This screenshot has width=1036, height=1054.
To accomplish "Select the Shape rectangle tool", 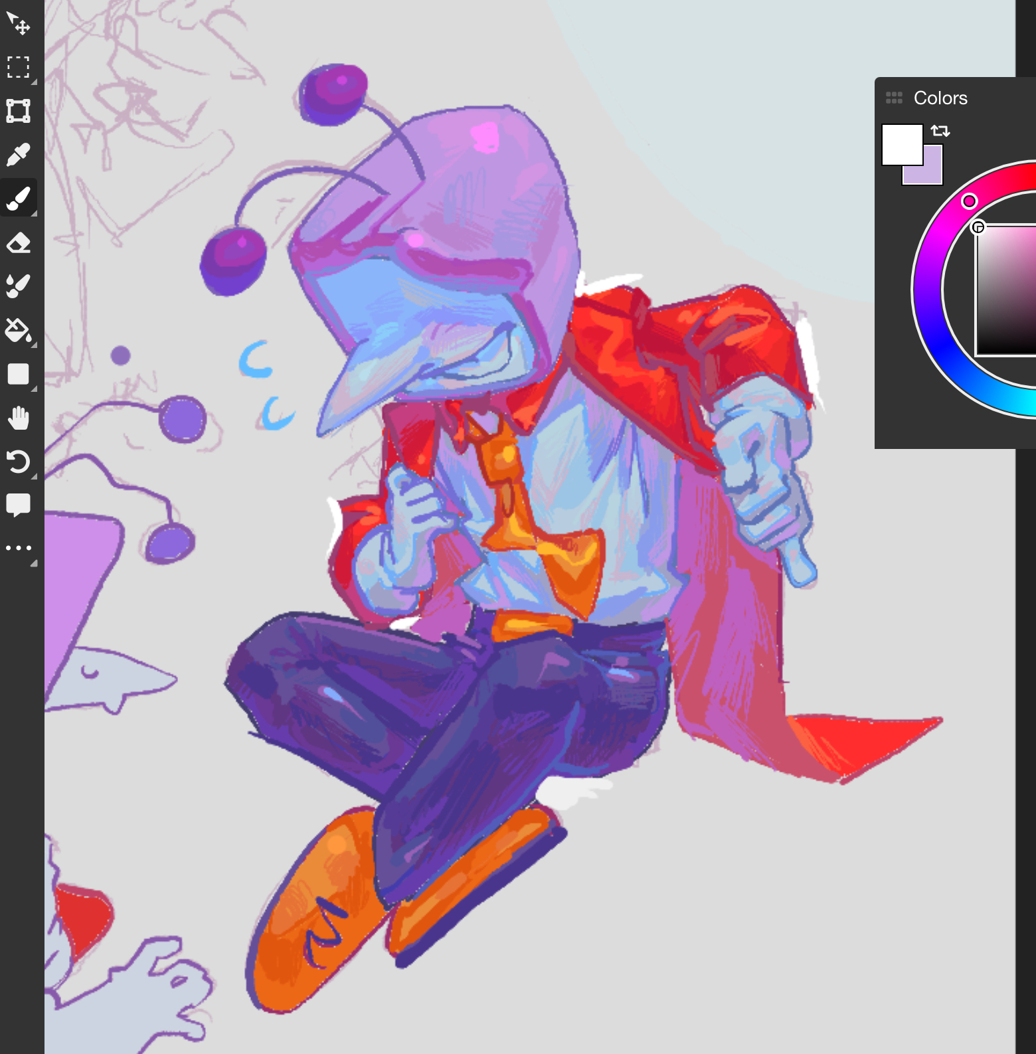I will click(18, 374).
